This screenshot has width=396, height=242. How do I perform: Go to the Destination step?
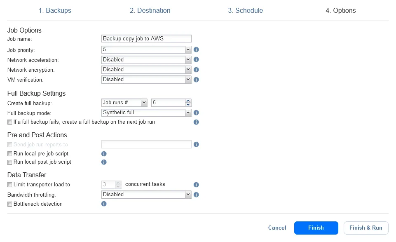[150, 10]
